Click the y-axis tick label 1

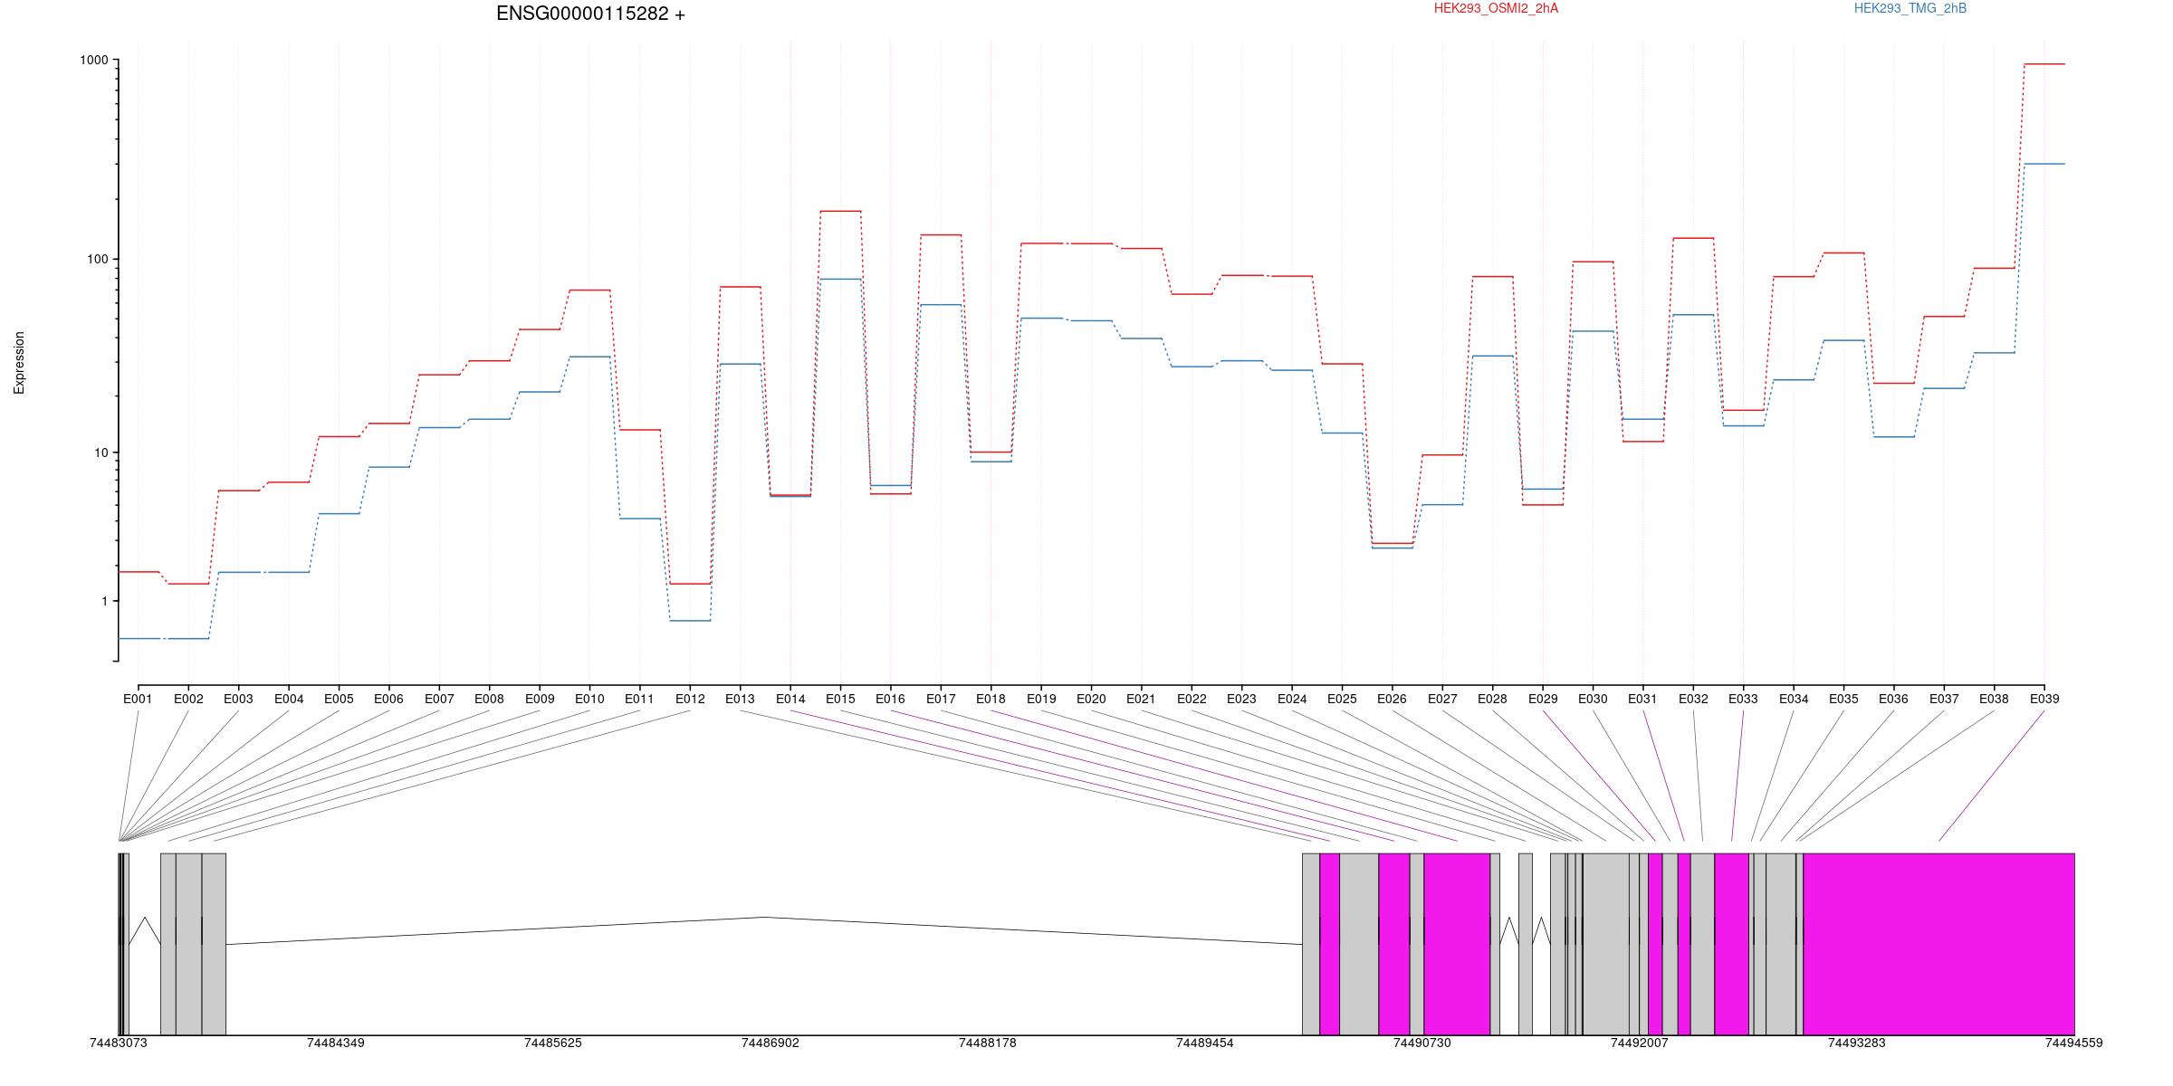(104, 601)
